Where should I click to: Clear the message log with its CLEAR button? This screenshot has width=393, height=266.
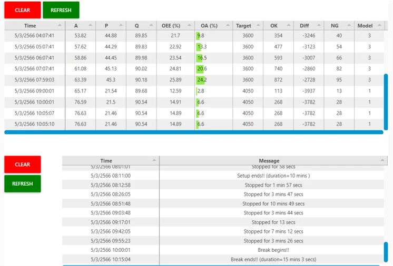(22, 165)
